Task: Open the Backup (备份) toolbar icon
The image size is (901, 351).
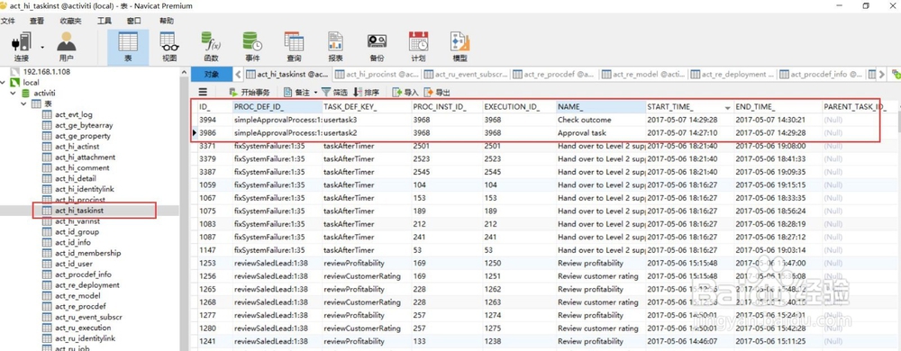Action: pos(377,47)
